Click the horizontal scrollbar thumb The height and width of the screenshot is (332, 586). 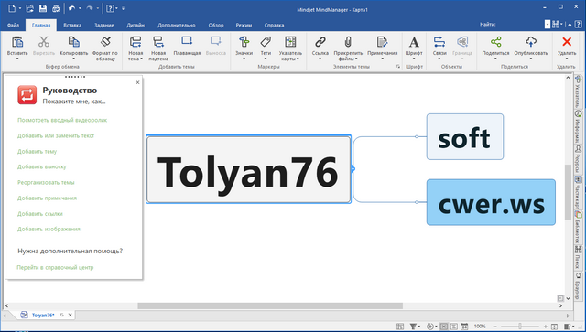pyautogui.click(x=270, y=305)
